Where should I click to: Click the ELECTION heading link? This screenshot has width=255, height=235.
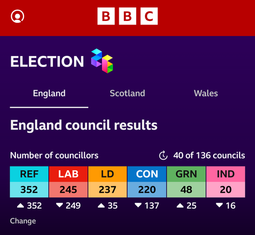click(x=47, y=61)
